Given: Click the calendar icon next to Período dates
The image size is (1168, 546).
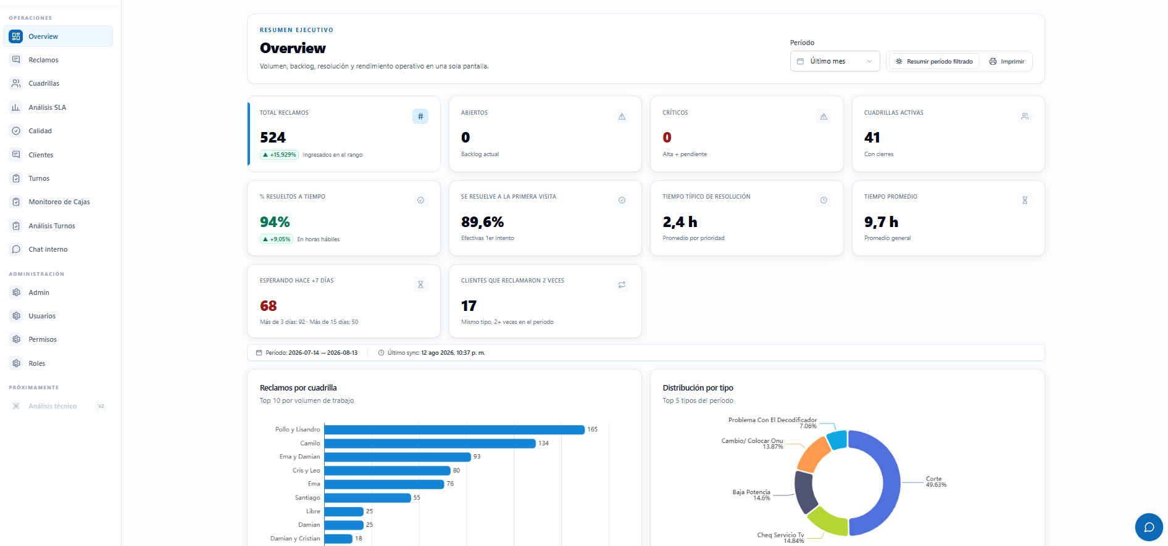Looking at the screenshot, I should [259, 353].
